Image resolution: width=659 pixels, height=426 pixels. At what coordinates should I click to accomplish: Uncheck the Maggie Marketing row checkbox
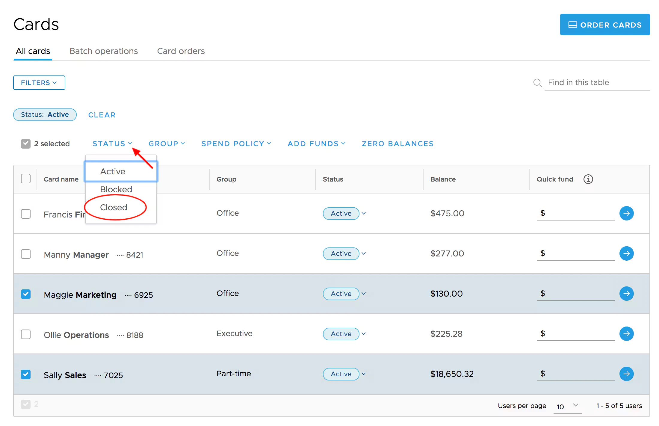click(26, 294)
